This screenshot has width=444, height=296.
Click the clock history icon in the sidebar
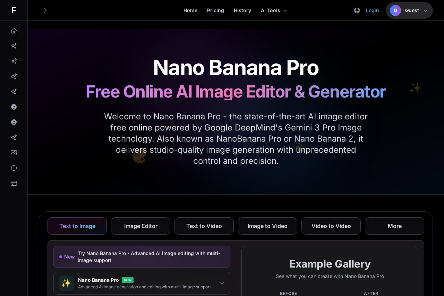14,168
